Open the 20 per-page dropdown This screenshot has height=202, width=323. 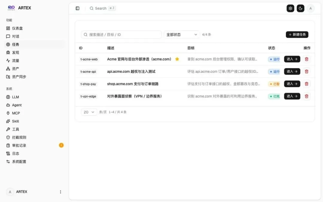coord(89,112)
